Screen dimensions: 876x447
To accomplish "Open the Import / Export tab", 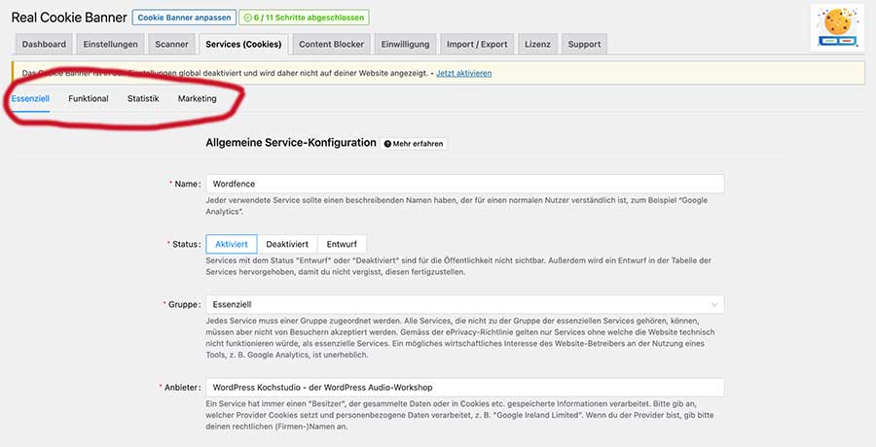I will [x=477, y=44].
